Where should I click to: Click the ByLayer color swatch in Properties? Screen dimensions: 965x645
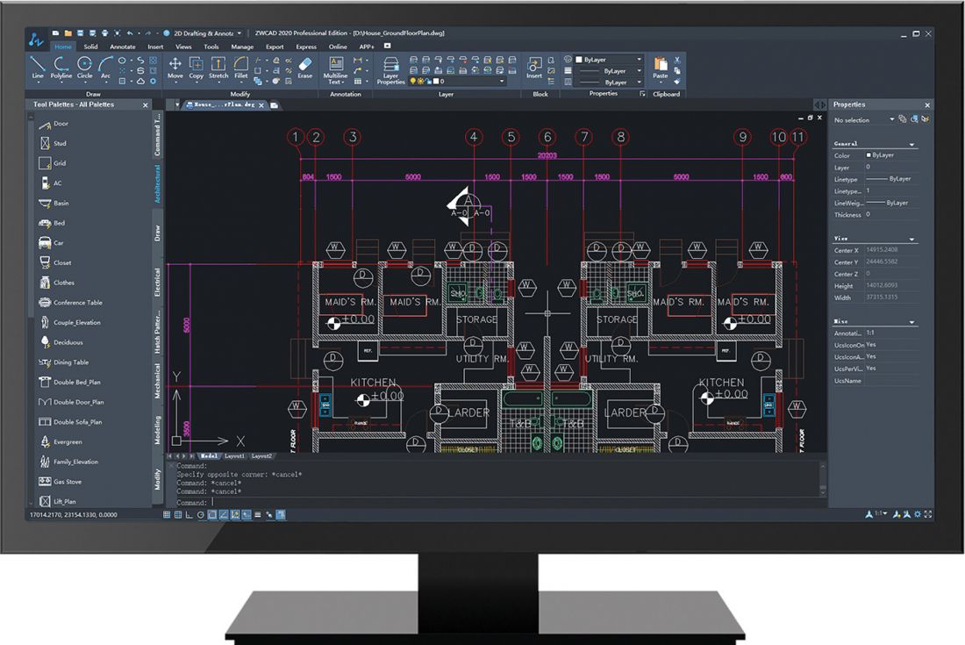(x=868, y=155)
